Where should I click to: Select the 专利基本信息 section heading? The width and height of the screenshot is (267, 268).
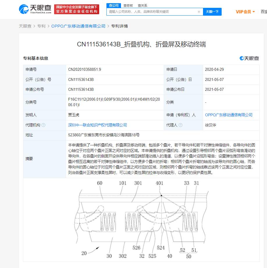click(x=36, y=59)
